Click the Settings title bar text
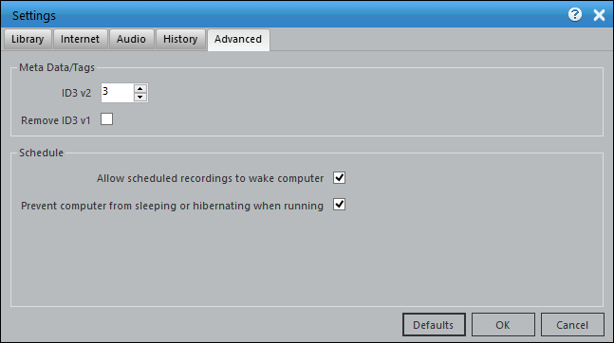Viewport: 614px width, 343px height. pyautogui.click(x=34, y=16)
